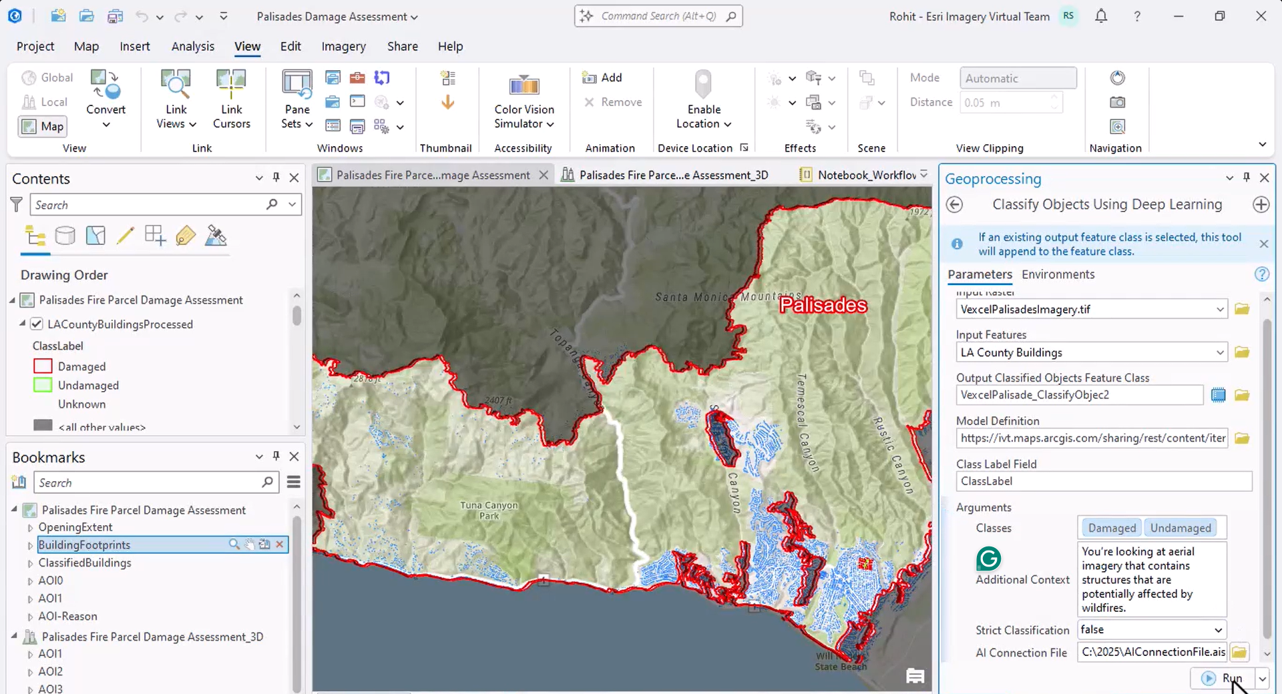Open the Analysis ribbon tab

click(193, 46)
